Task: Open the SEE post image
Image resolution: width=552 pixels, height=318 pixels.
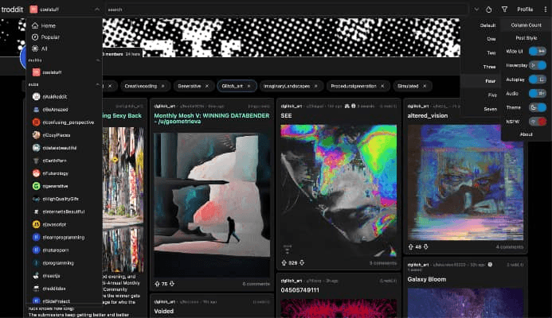Action: click(x=339, y=191)
